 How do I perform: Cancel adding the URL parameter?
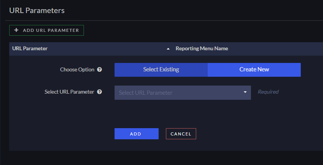(181, 134)
